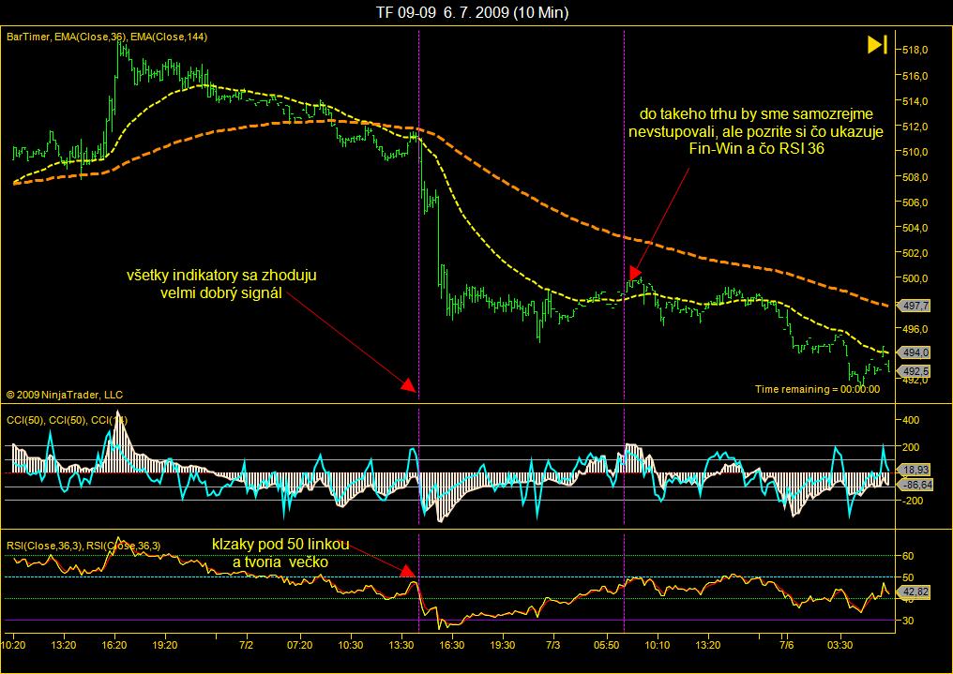Click the 03:30 time axis label
This screenshot has height=674, width=953.
840,645
